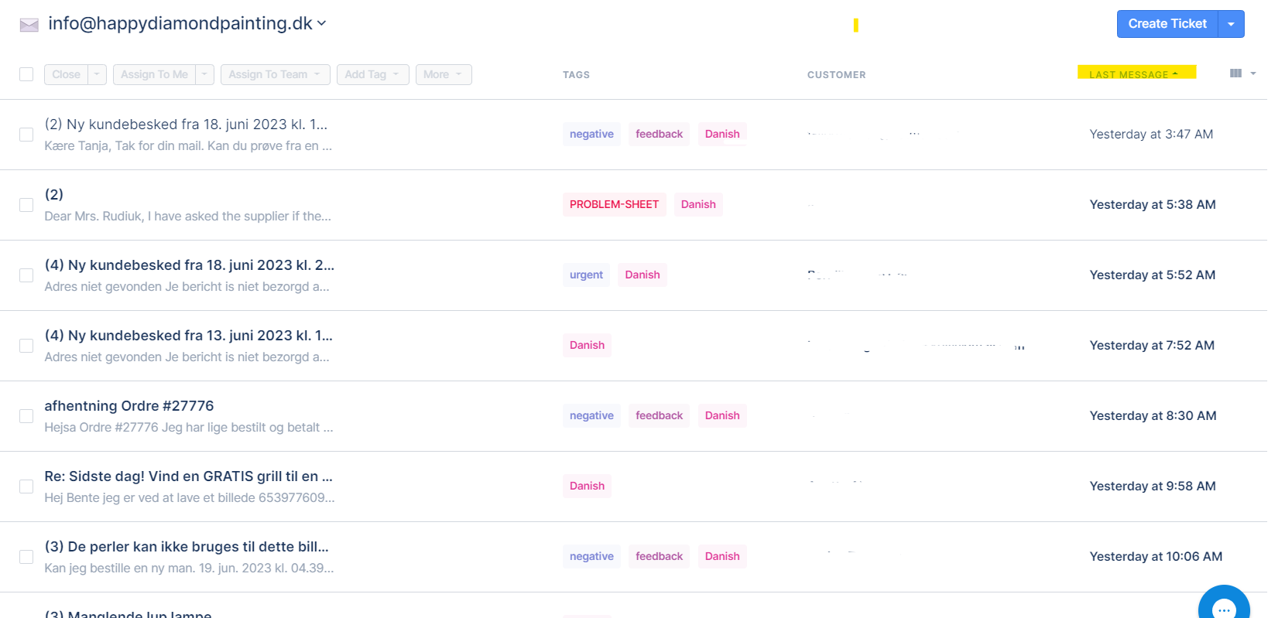
Task: Click the Assign To Team button
Action: [275, 74]
